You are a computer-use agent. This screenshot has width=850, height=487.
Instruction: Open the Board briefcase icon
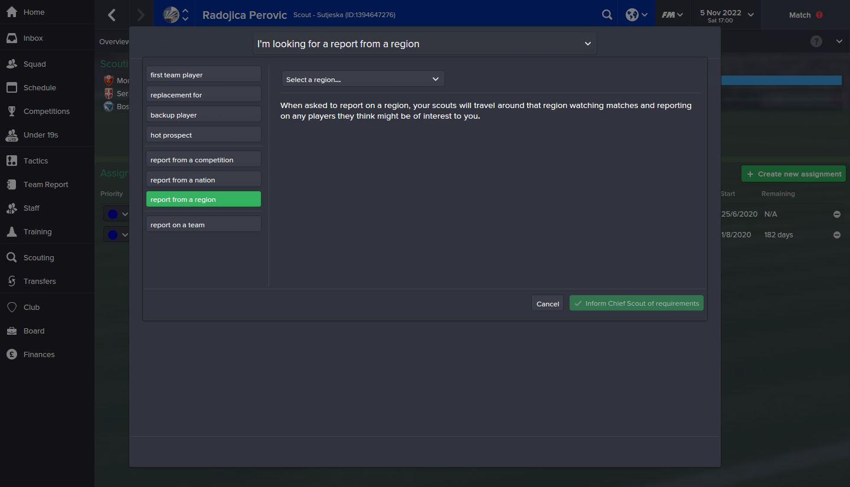12,331
